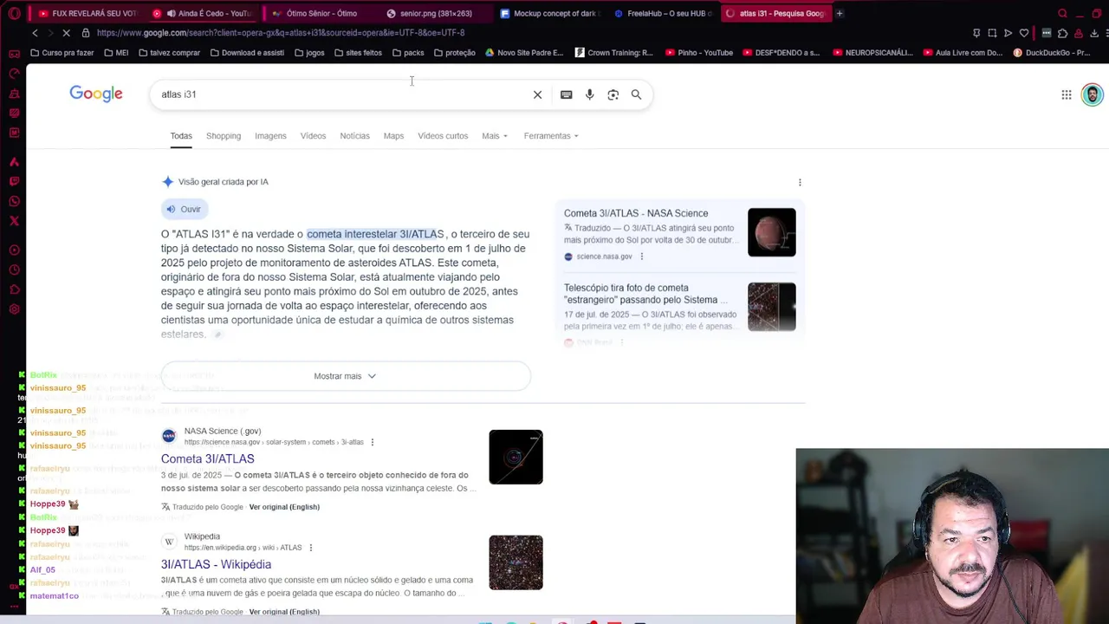Open DuckDuckGo bookmark

tap(1052, 53)
